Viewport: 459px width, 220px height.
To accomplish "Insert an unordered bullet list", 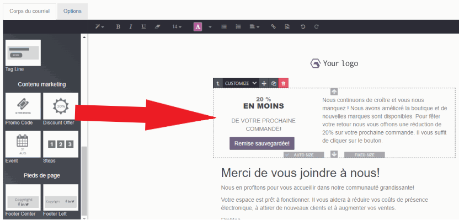I will tap(224, 26).
